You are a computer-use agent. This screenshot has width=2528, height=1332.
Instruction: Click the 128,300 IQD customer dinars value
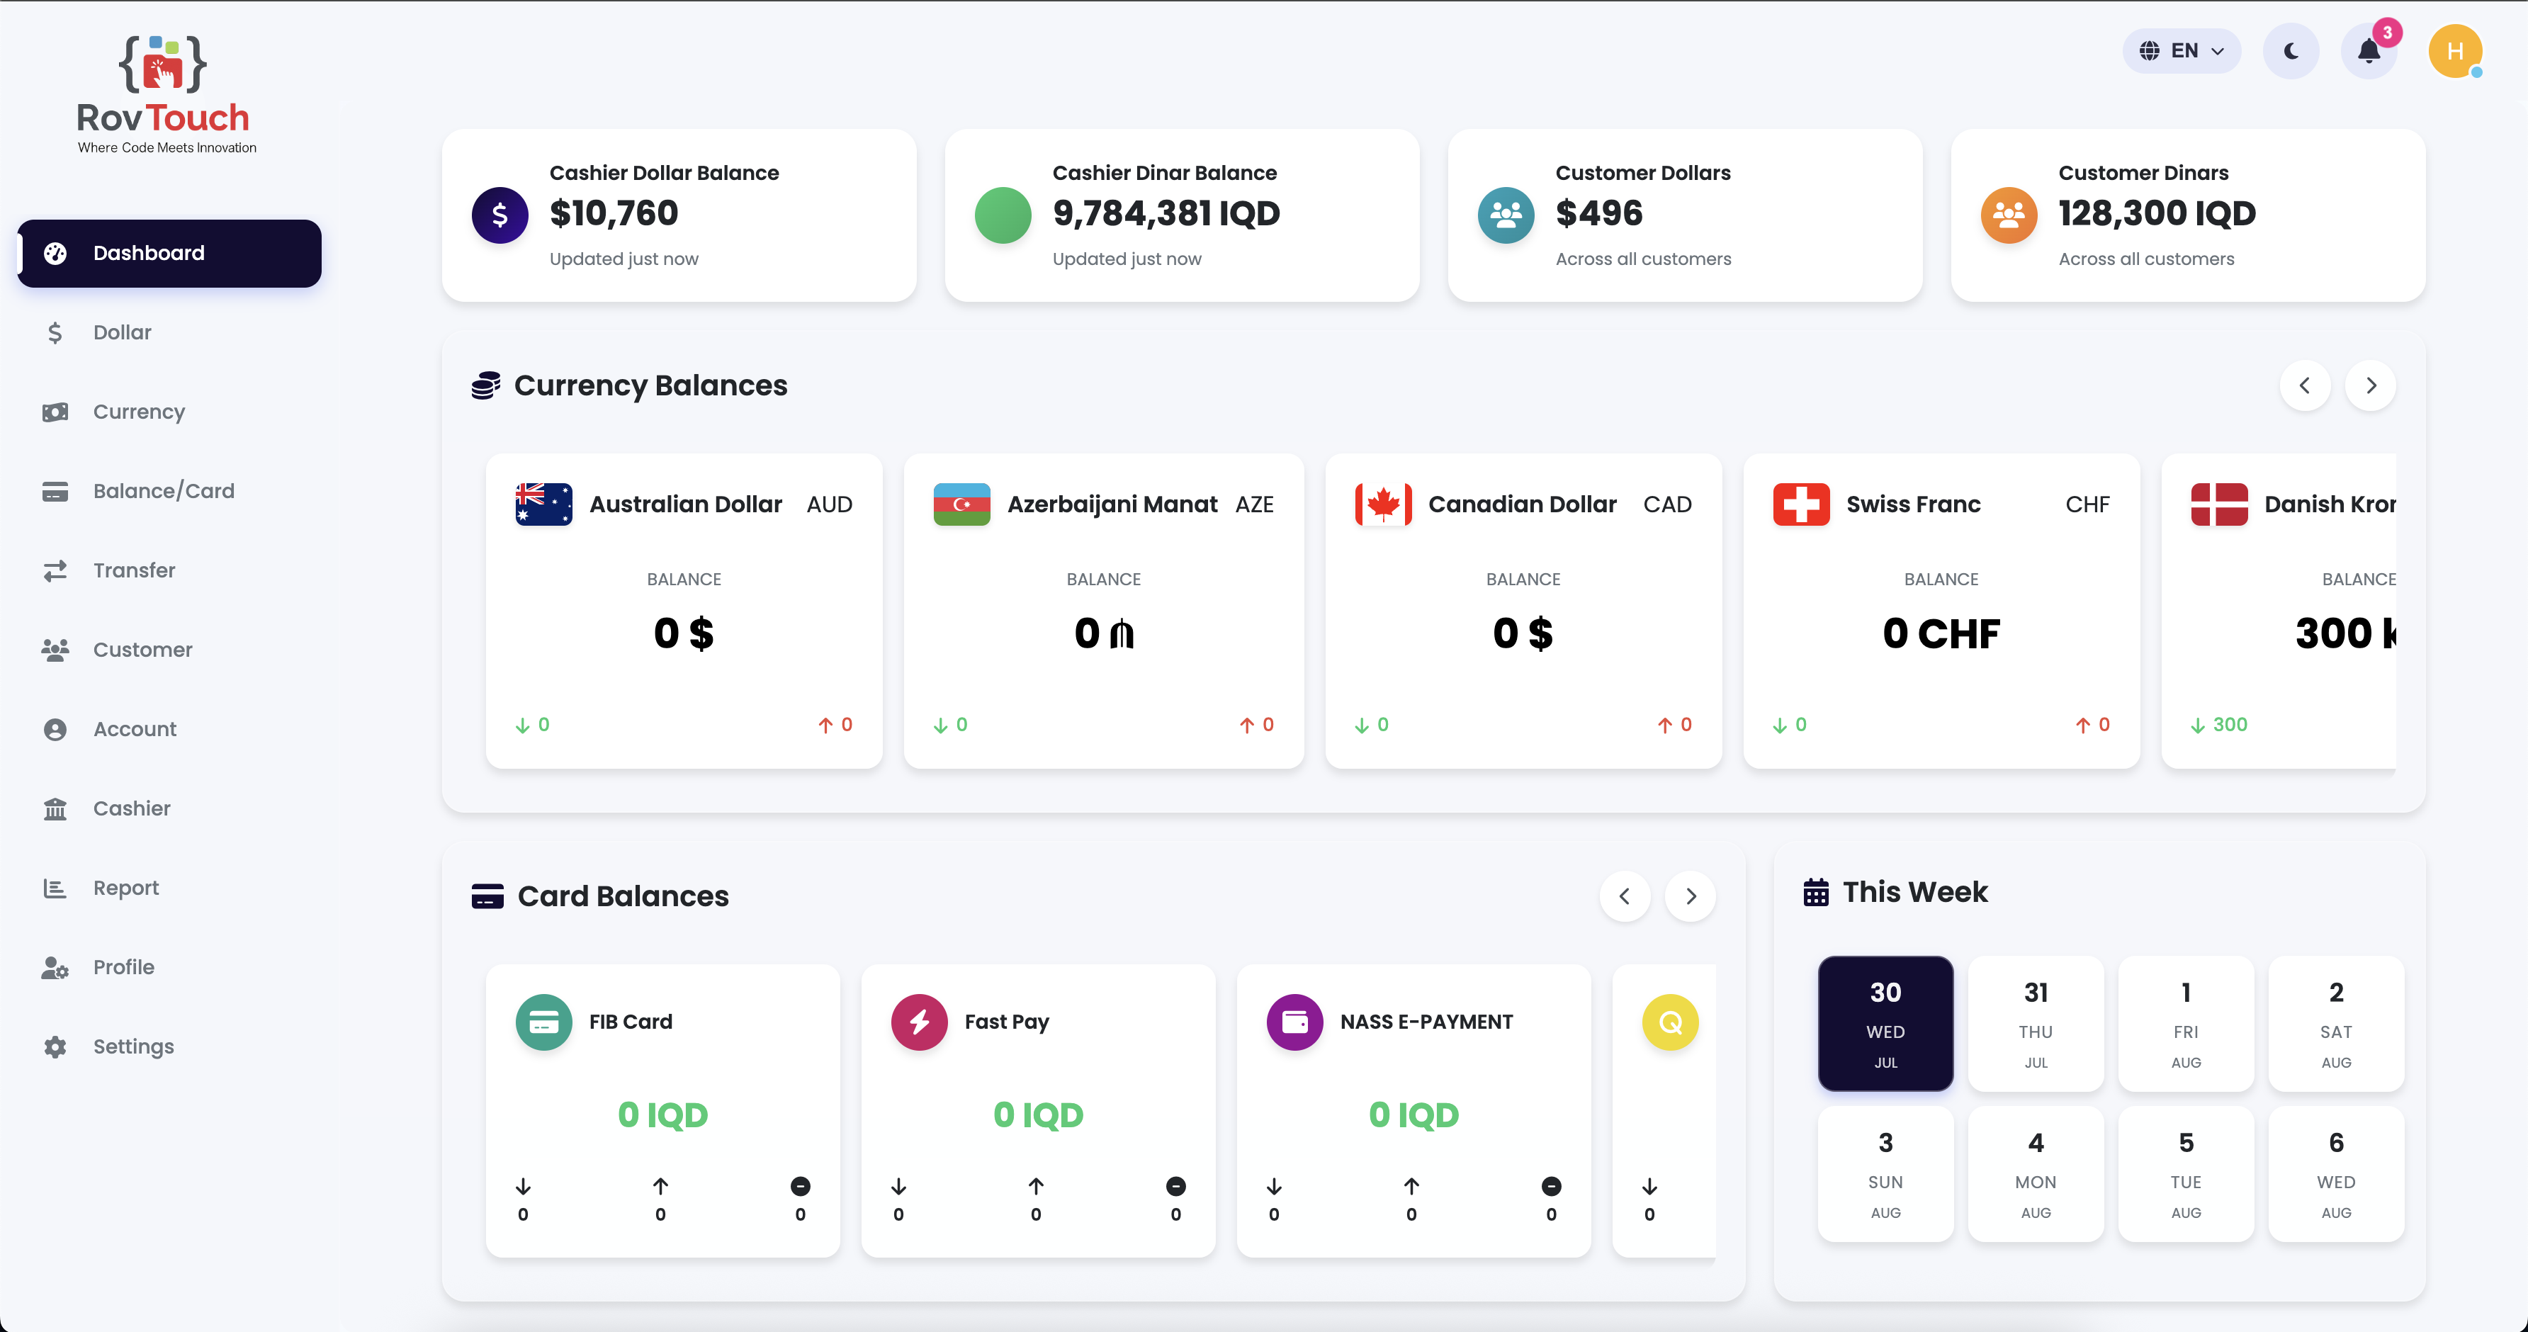(2157, 213)
